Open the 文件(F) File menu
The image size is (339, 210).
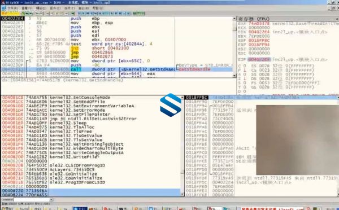[x=12, y=8]
